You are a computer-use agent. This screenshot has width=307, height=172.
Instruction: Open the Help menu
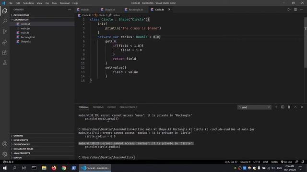[75, 3]
